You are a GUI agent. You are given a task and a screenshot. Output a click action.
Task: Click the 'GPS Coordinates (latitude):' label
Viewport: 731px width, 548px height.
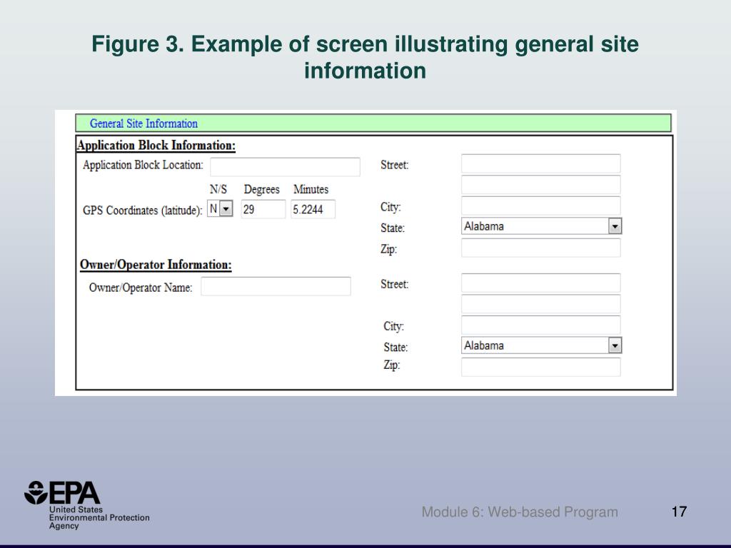143,210
